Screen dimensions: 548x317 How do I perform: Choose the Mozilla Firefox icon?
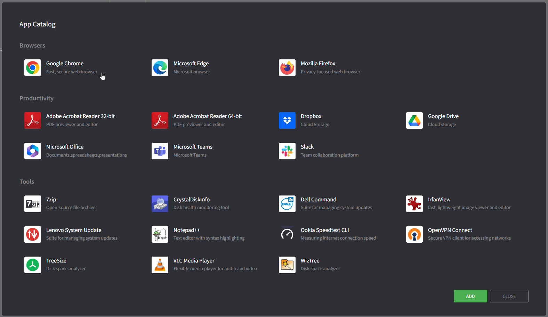pyautogui.click(x=287, y=68)
